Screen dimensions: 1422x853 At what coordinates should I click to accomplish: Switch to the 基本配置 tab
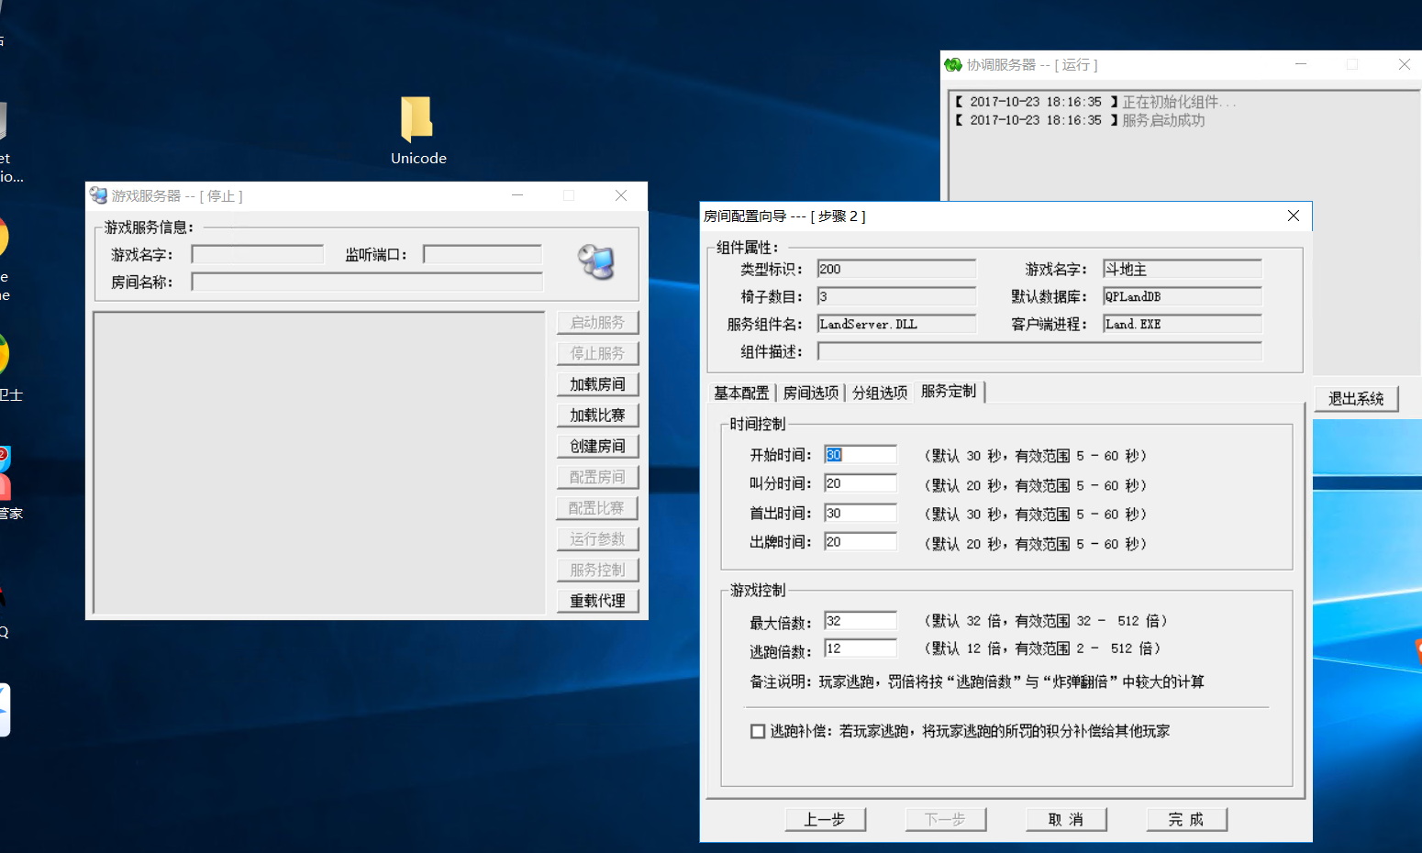pyautogui.click(x=741, y=393)
